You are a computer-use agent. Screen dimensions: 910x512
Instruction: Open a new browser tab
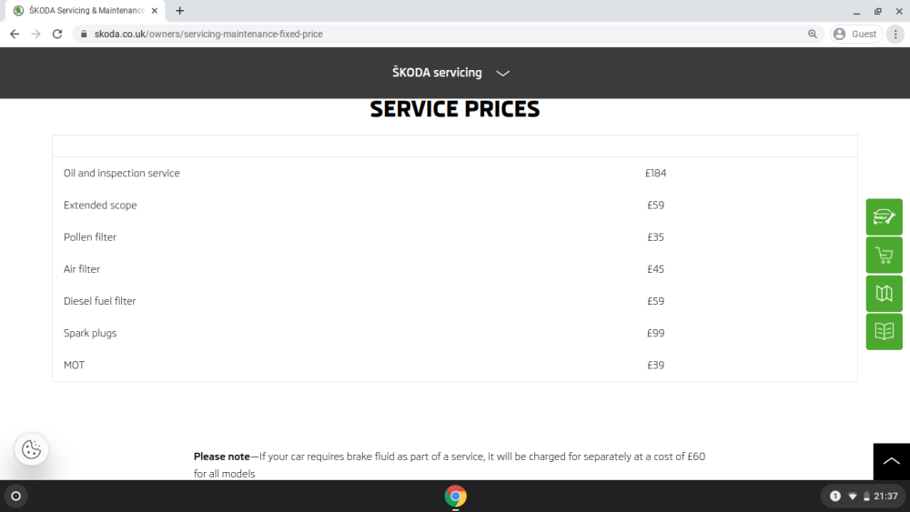click(x=180, y=10)
